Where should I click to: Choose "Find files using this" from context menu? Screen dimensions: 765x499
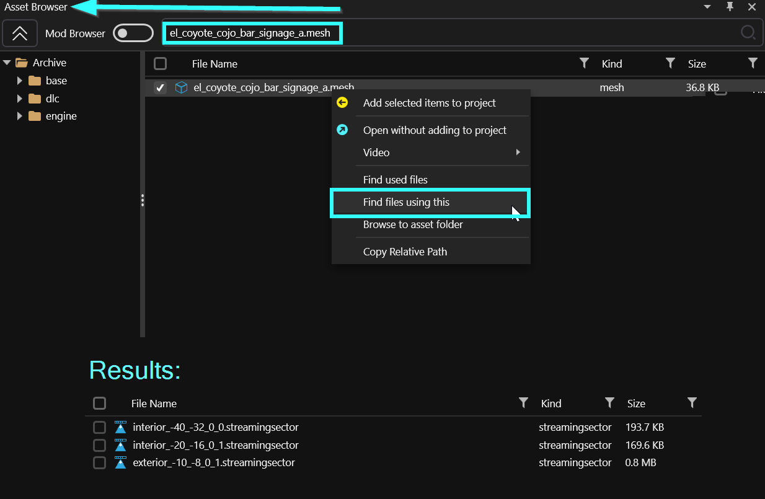[406, 202]
